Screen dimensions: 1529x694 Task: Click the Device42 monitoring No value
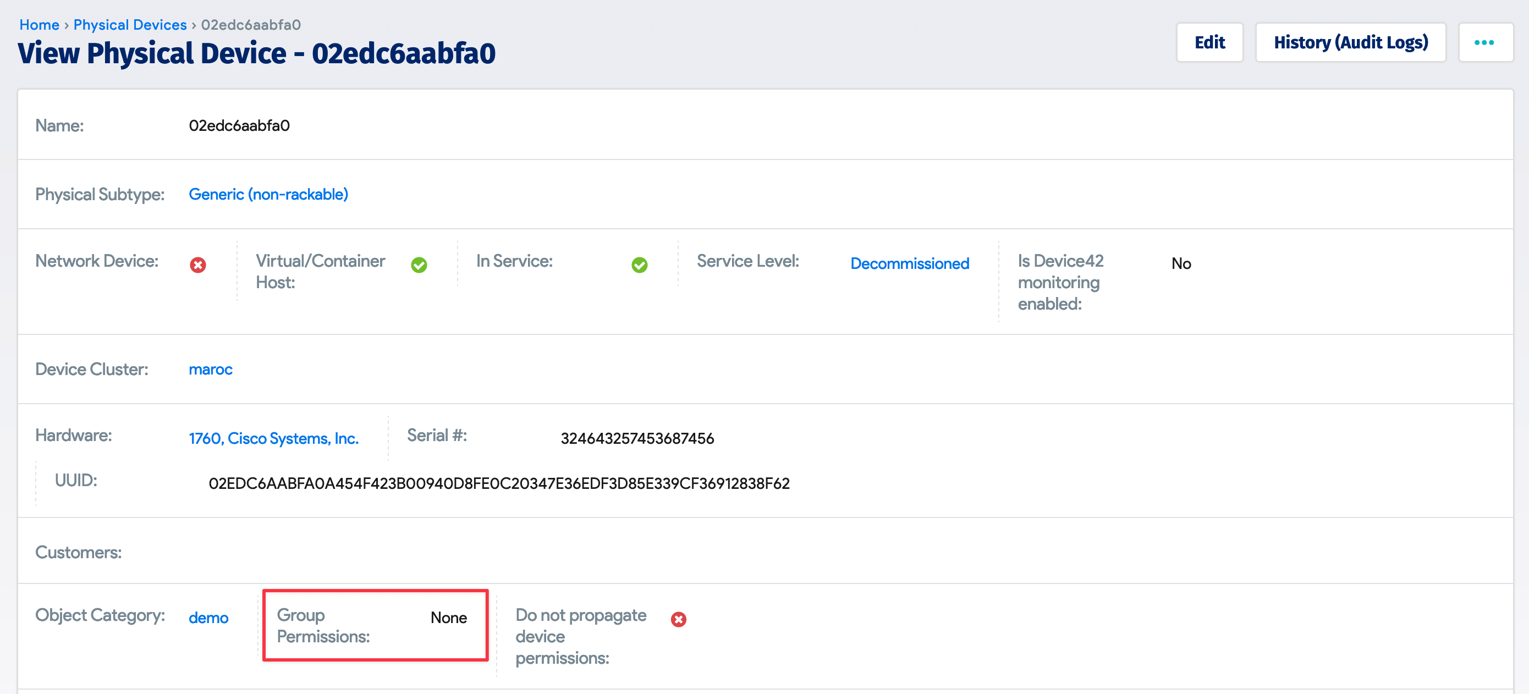coord(1181,263)
